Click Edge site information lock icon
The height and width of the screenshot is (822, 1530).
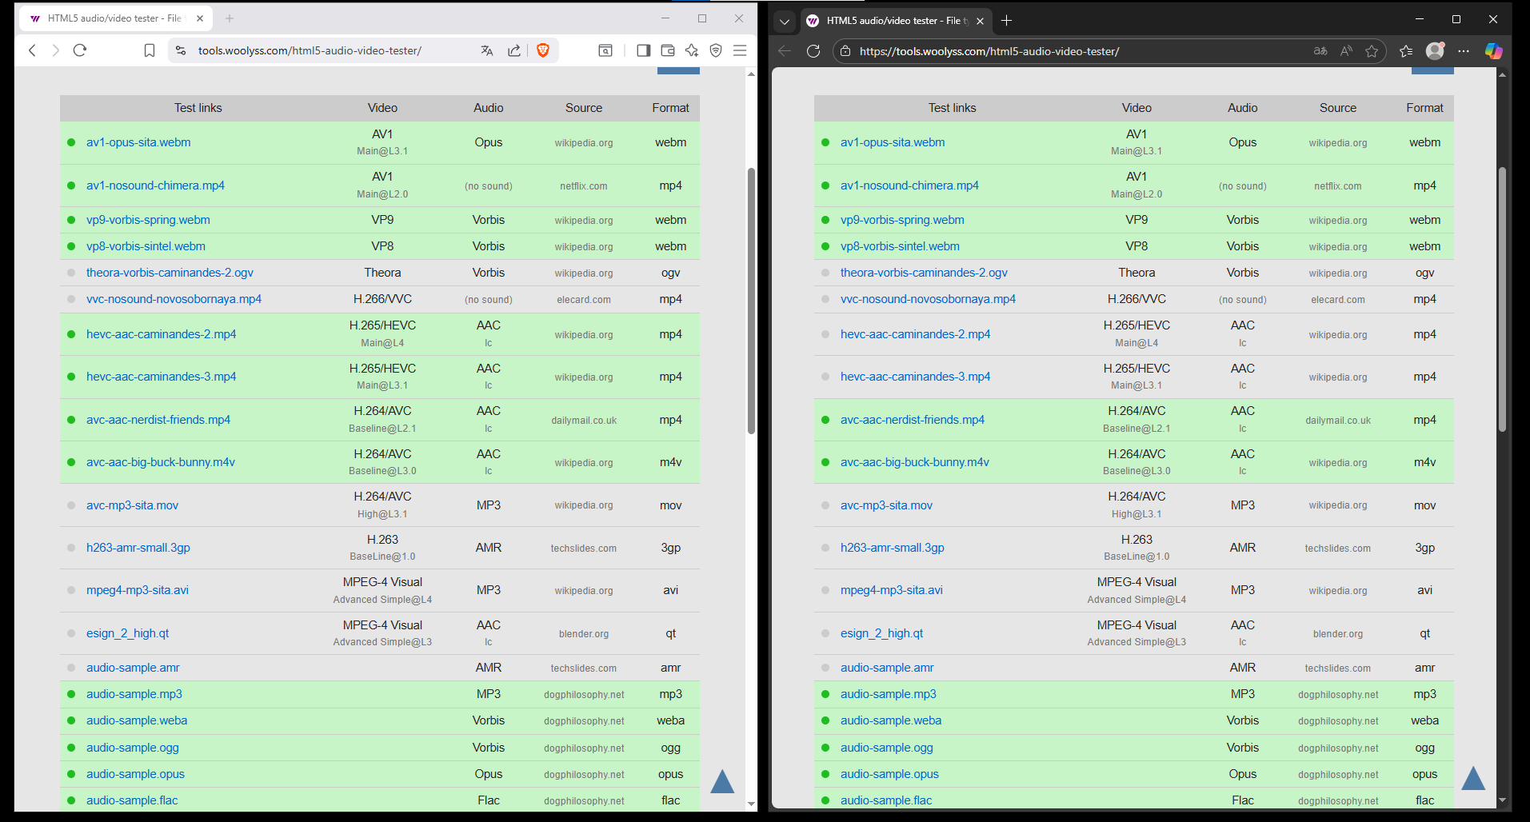[x=845, y=51]
